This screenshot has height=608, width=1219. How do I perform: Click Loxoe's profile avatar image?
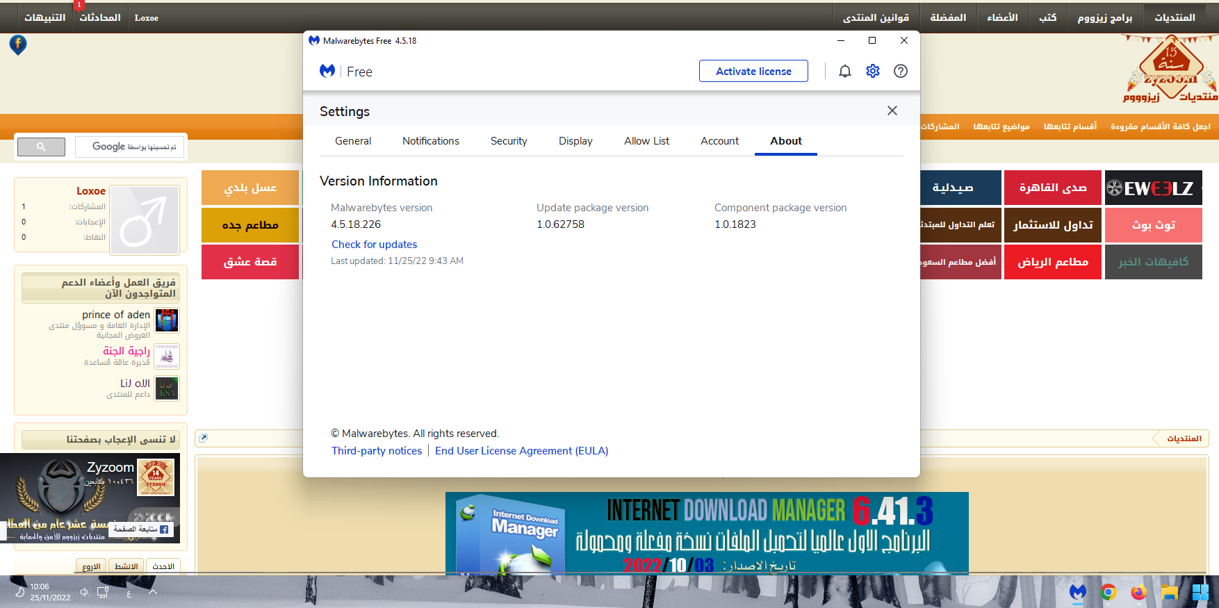pyautogui.click(x=145, y=220)
